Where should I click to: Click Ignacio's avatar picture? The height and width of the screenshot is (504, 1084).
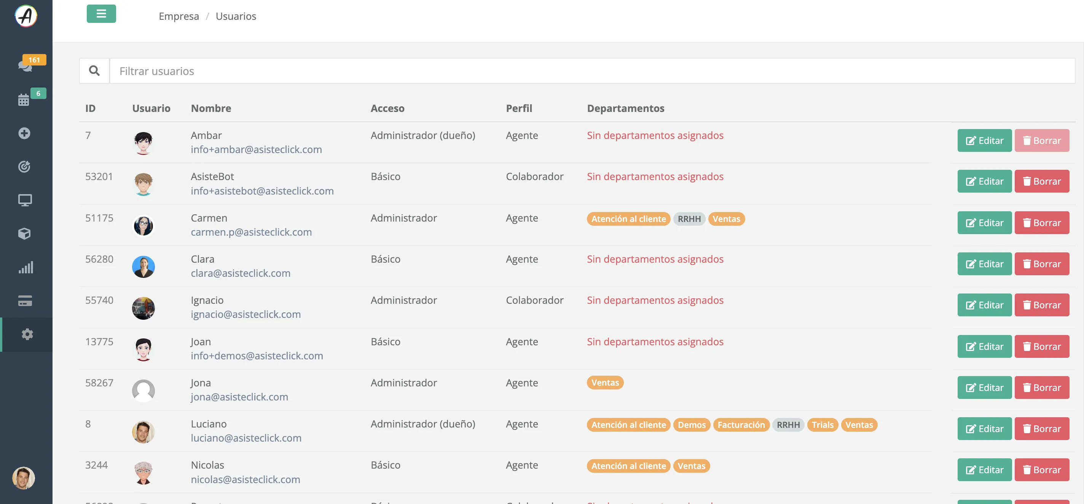pyautogui.click(x=143, y=308)
